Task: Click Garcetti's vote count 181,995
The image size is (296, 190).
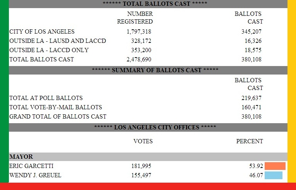Action: [141, 166]
